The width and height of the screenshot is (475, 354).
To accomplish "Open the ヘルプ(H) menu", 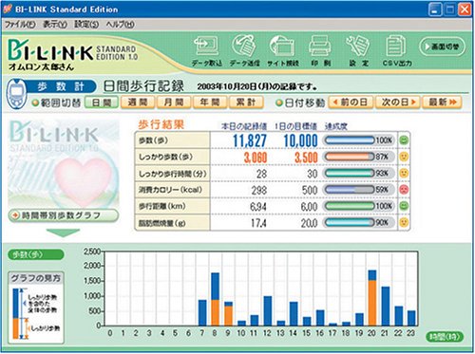I will coord(120,25).
